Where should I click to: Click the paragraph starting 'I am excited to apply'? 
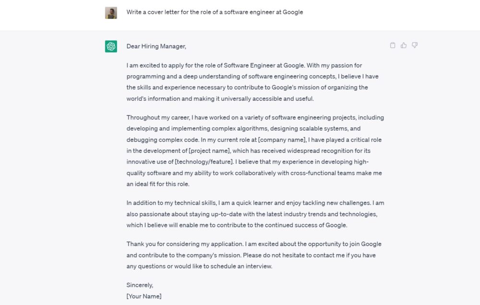click(x=254, y=82)
